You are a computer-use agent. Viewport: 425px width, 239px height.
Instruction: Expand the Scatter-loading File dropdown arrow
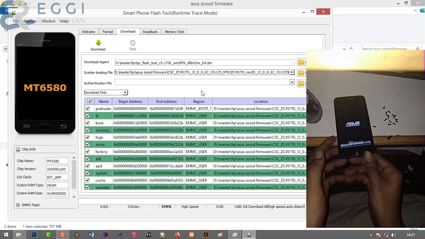[292, 72]
